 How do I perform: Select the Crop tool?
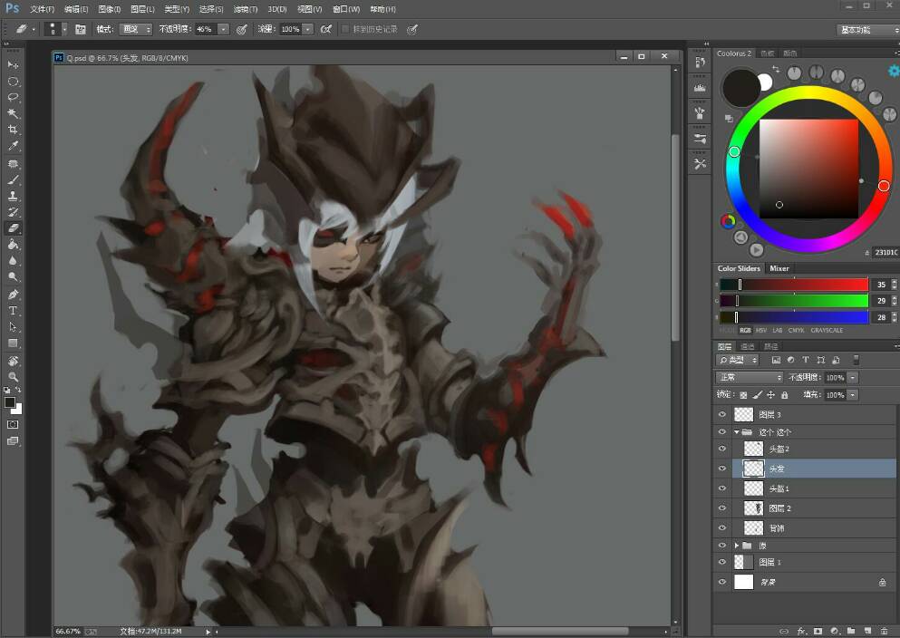pyautogui.click(x=13, y=130)
